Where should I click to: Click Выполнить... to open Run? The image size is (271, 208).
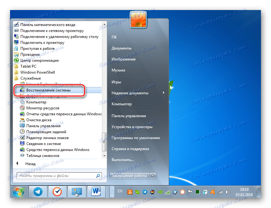coord(123,160)
